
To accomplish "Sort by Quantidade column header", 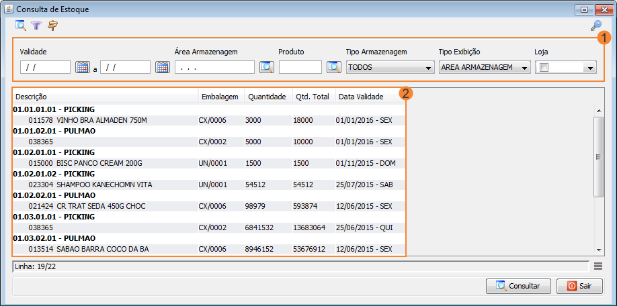I will (268, 97).
